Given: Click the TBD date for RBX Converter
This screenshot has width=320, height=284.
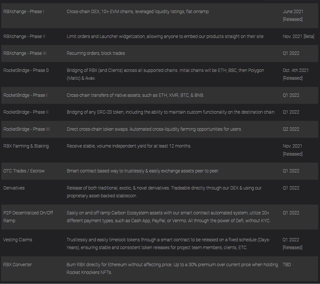Looking at the screenshot, I should click(287, 265).
